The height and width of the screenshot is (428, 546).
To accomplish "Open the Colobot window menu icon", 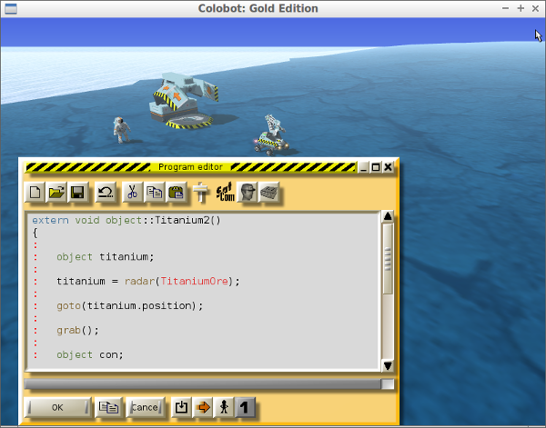I will pyautogui.click(x=11, y=8).
